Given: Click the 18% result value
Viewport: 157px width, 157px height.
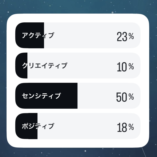Looking at the screenshot, I should pyautogui.click(x=125, y=127).
